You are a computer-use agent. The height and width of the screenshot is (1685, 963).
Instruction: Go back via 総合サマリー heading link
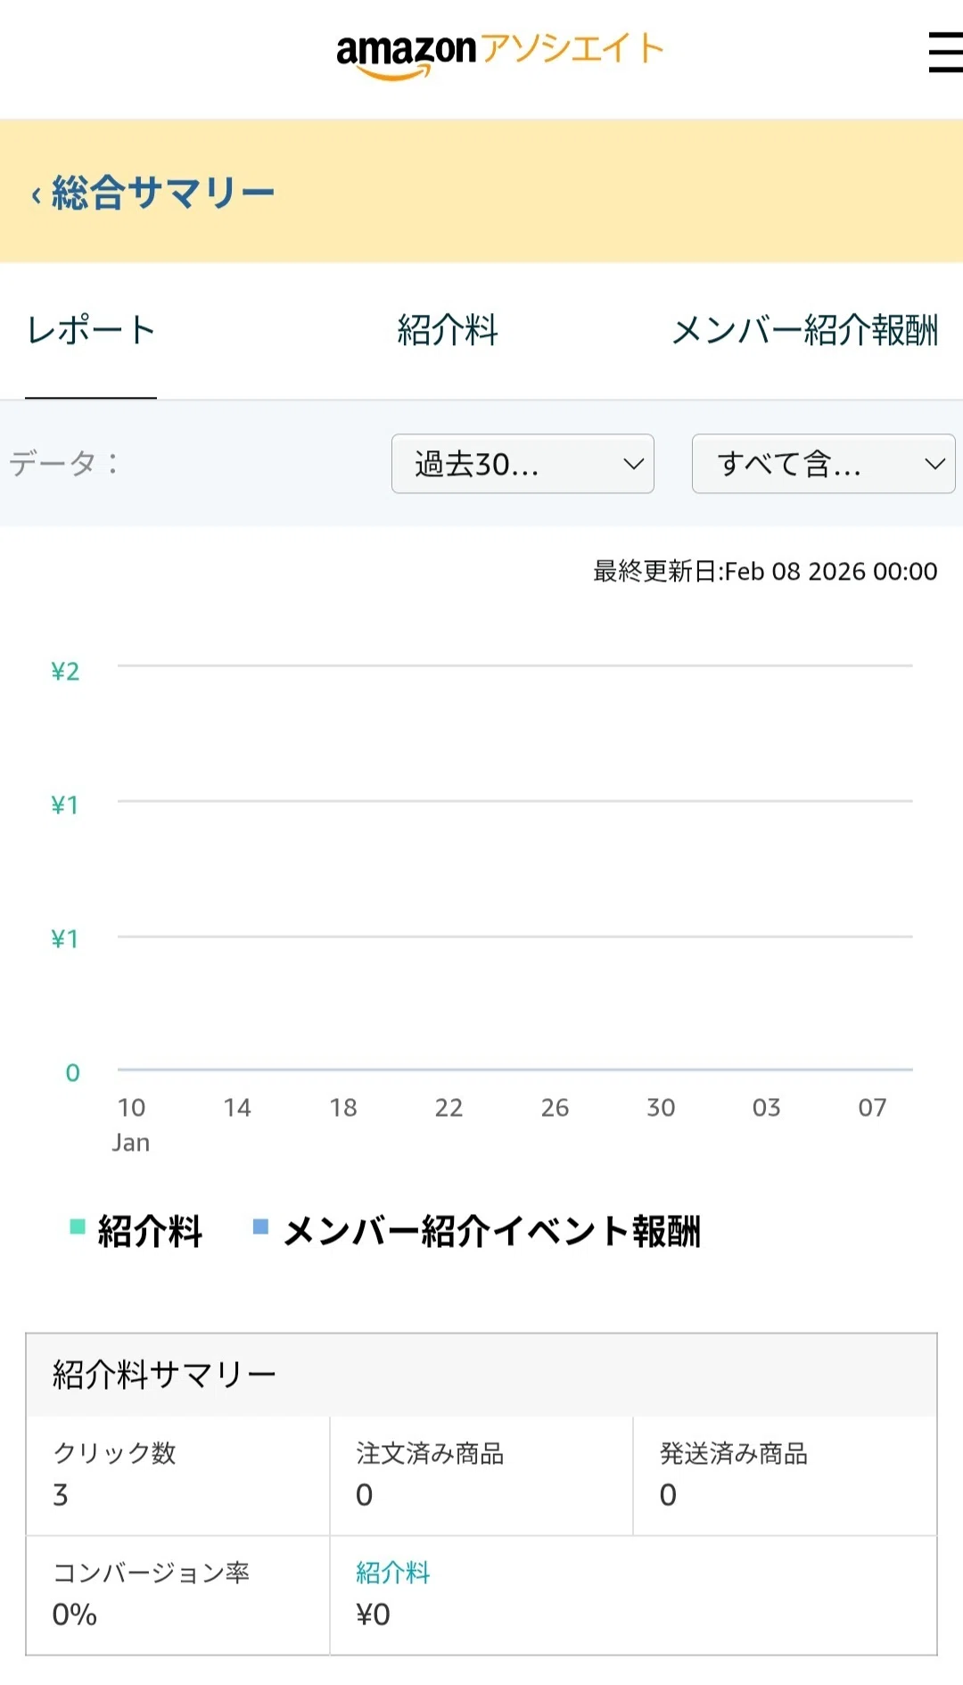(x=163, y=193)
